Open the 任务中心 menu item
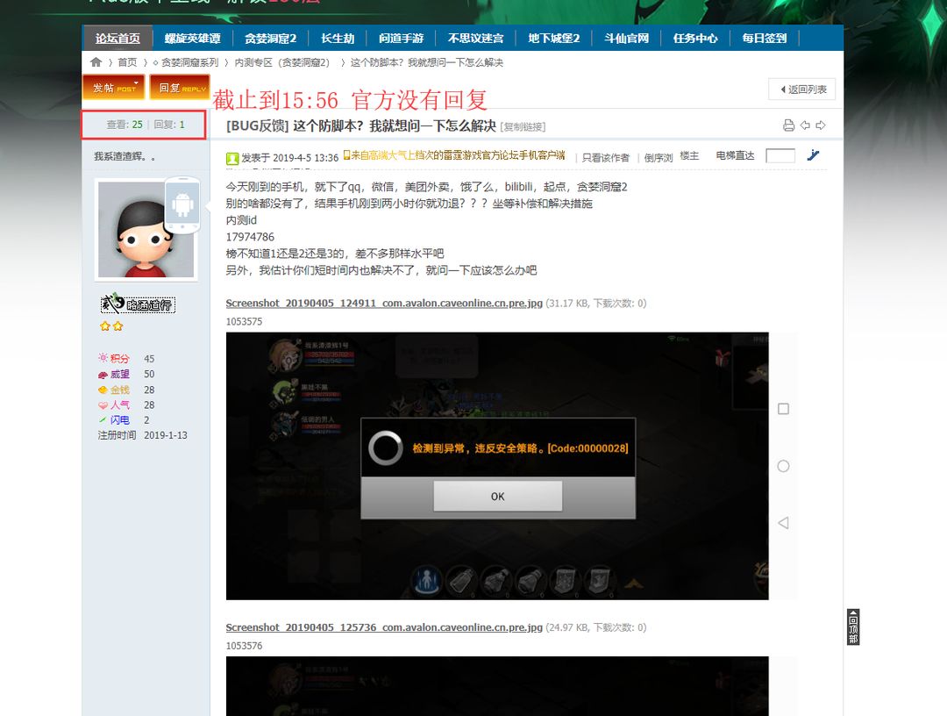 coord(695,38)
